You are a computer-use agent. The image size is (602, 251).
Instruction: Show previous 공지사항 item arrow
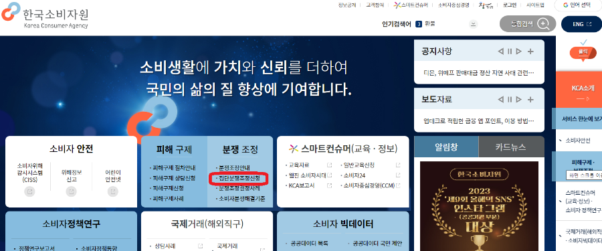pyautogui.click(x=500, y=52)
